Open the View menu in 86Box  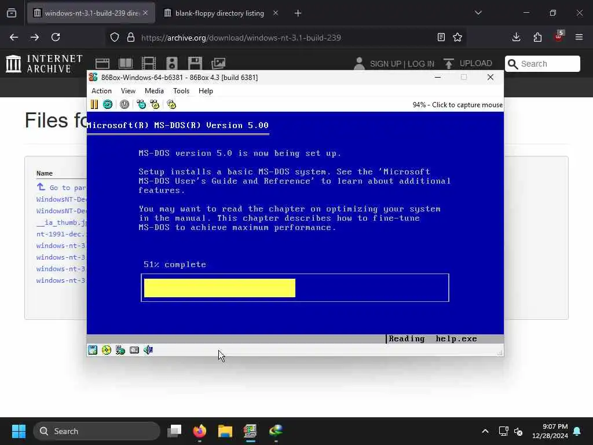pyautogui.click(x=128, y=91)
